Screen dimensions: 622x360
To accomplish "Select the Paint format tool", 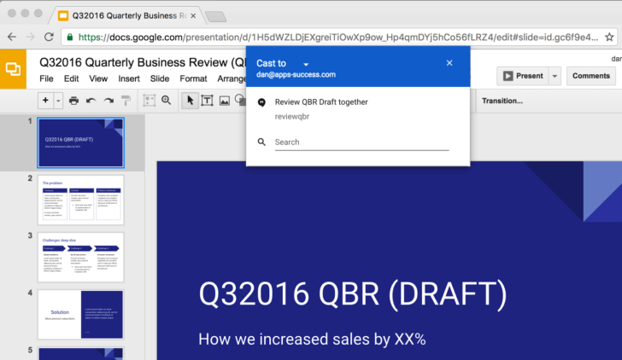I will (x=126, y=101).
